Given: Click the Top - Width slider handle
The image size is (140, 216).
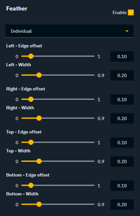Looking at the screenshot, I should click(39, 161).
